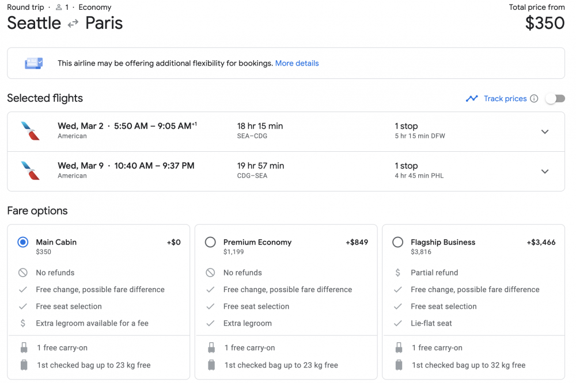Click the Track prices link text
Image resolution: width=576 pixels, height=383 pixels.
tap(505, 98)
